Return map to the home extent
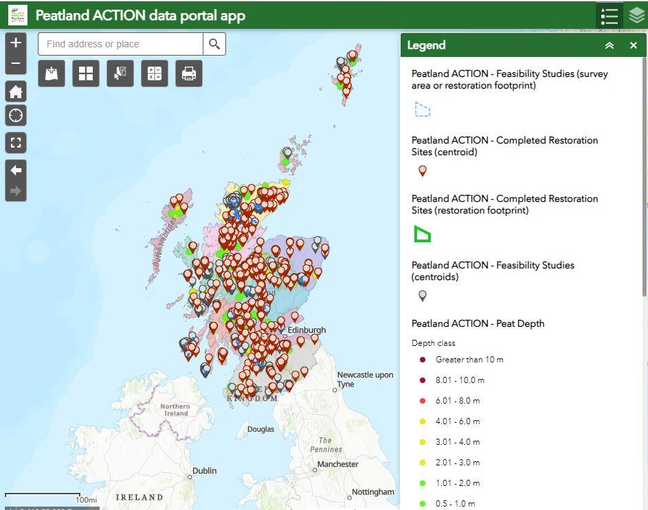Image resolution: width=648 pixels, height=510 pixels. click(16, 91)
